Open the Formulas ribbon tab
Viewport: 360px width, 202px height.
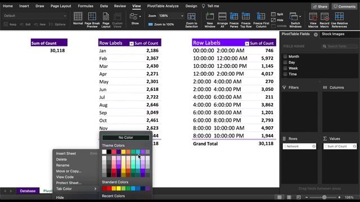coord(85,6)
